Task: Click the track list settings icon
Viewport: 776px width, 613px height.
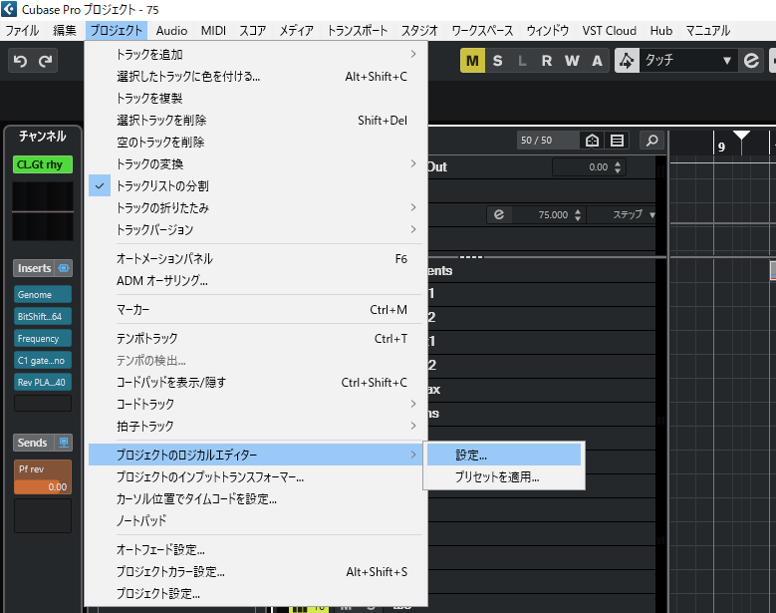Action: point(618,141)
